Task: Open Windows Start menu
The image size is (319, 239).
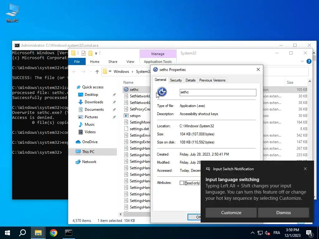Action: [x=7, y=233]
